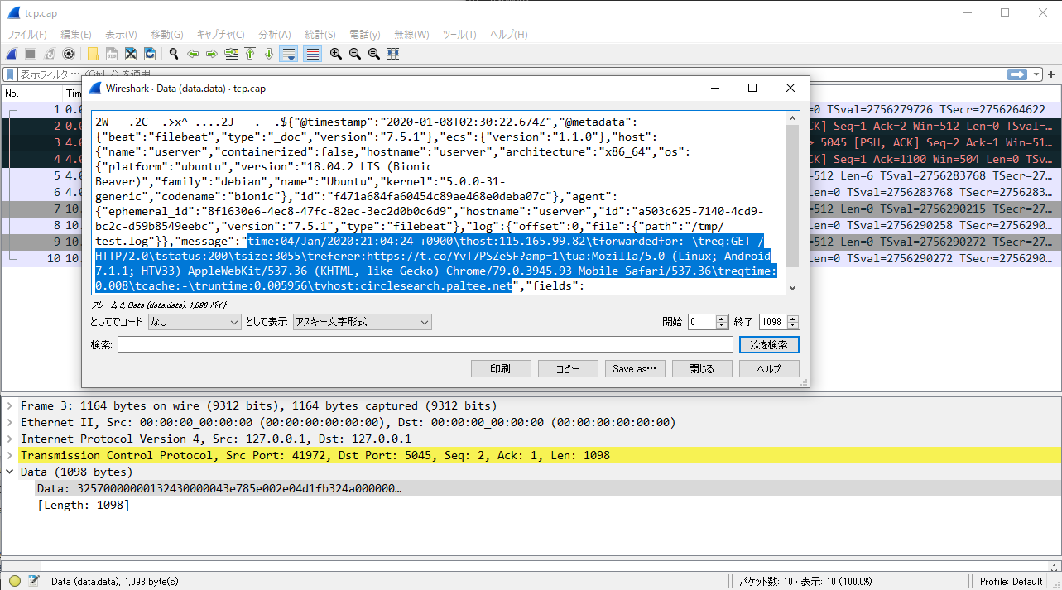Click the find packet magnifier icon
Image resolution: width=1062 pixels, height=590 pixels.
coord(174,54)
